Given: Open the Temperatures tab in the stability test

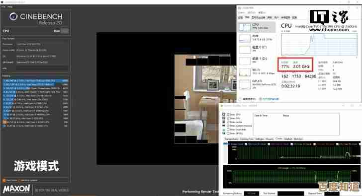Looking at the screenshot, I should point(231,139).
